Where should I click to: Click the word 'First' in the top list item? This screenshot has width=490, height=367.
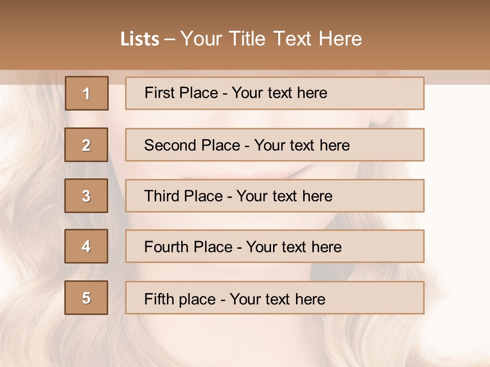[158, 93]
